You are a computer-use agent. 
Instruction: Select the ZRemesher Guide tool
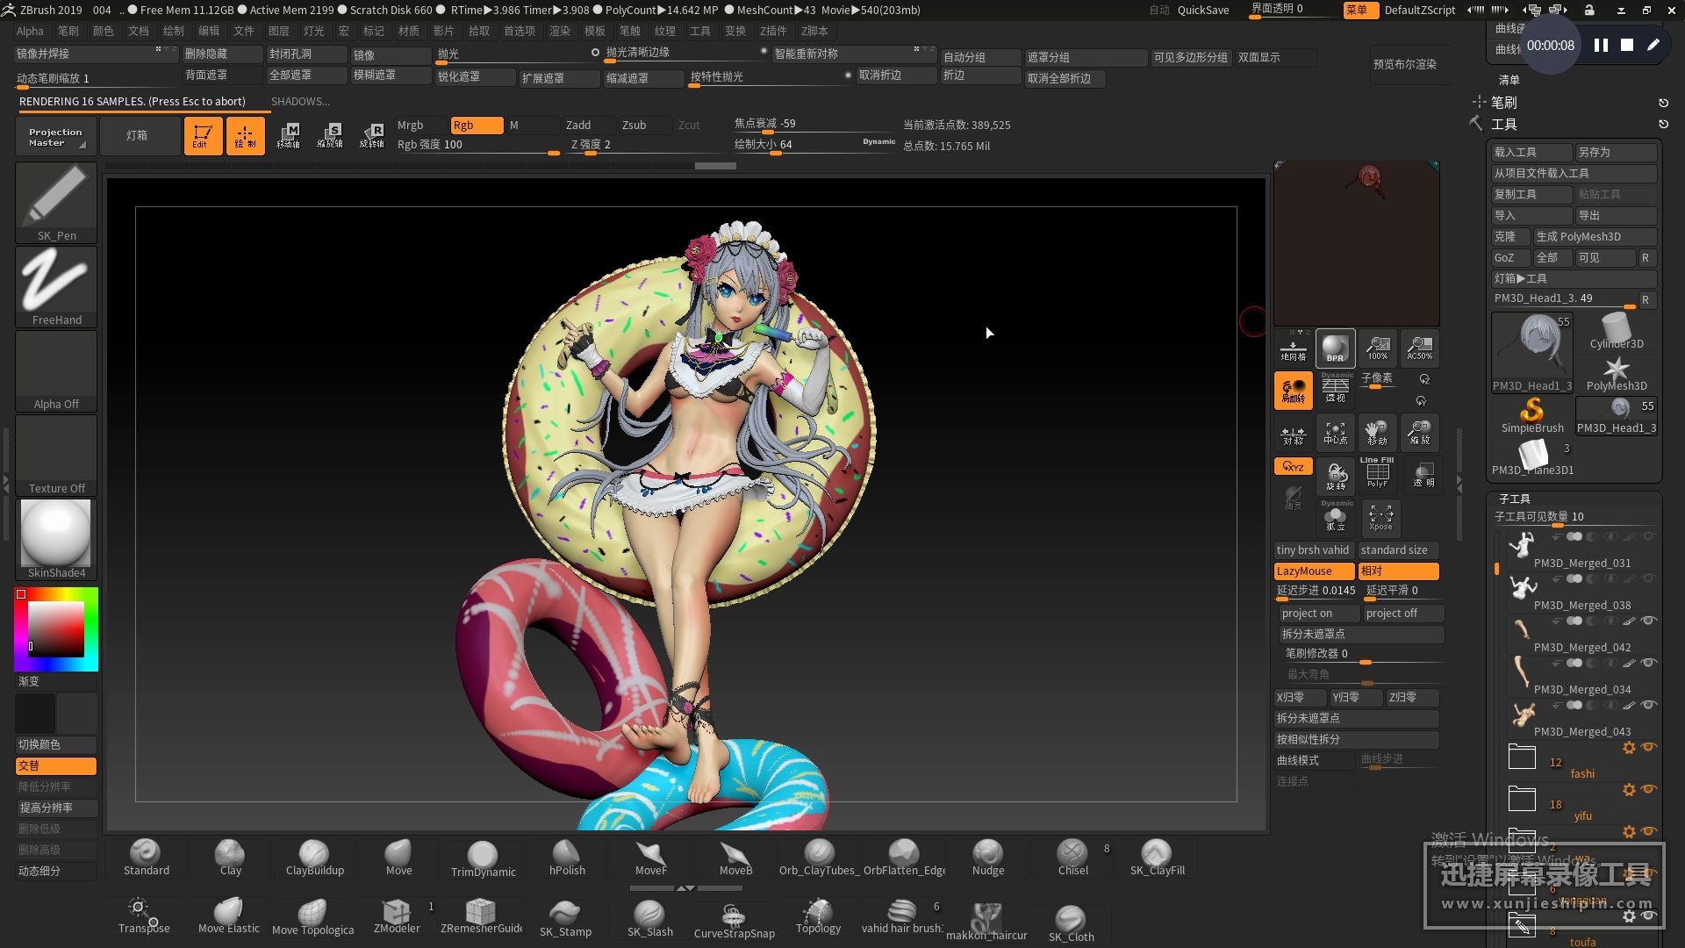pos(482,915)
